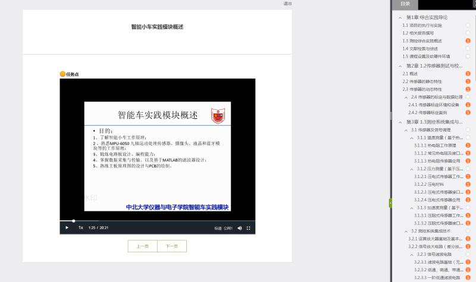Click the green sidebar collapse handle
476x282 pixels.
tap(390, 203)
